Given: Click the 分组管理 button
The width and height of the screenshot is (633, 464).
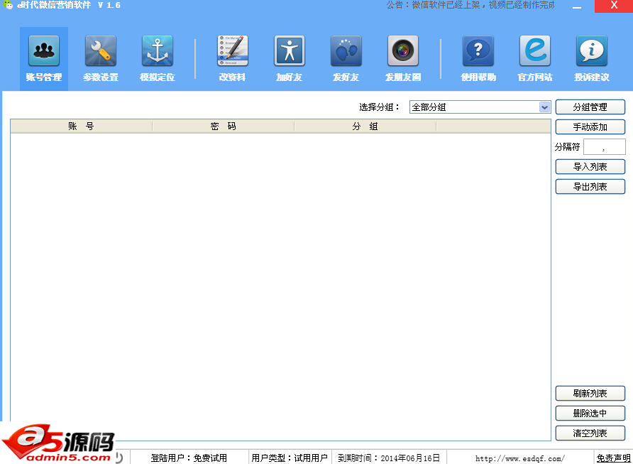Looking at the screenshot, I should 590,107.
